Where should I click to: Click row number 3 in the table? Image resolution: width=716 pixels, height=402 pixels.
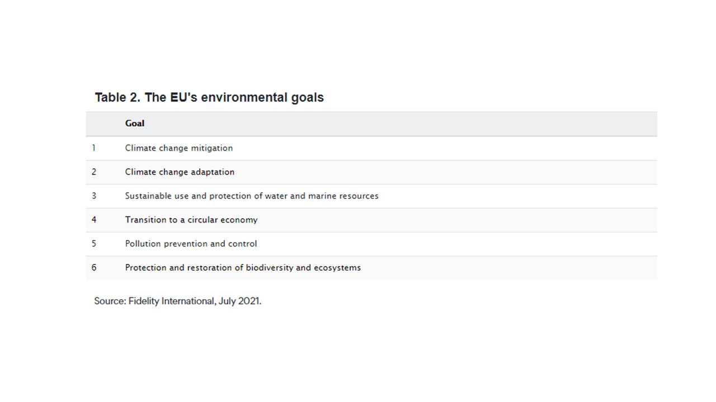pos(94,196)
